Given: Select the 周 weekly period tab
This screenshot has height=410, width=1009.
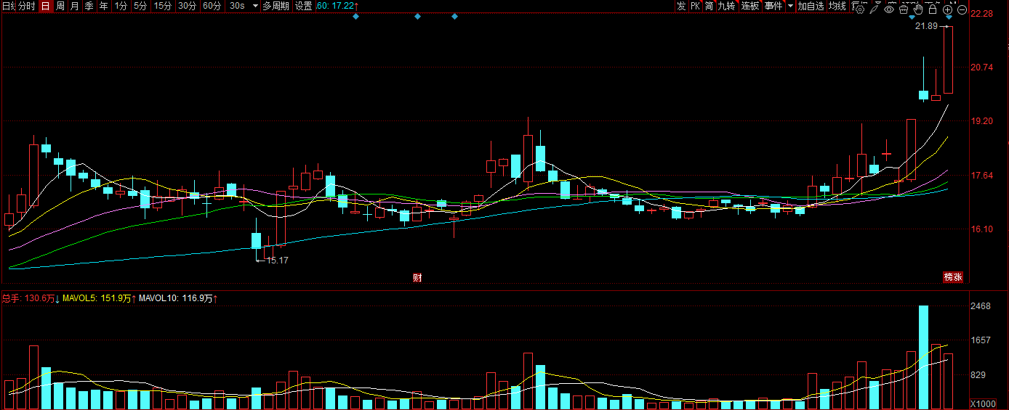Looking at the screenshot, I should [60, 6].
